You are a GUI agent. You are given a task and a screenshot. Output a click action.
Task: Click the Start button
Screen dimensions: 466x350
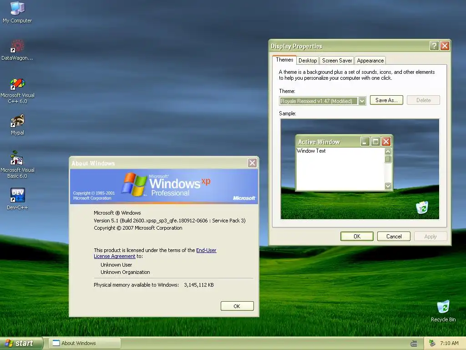[21, 343]
